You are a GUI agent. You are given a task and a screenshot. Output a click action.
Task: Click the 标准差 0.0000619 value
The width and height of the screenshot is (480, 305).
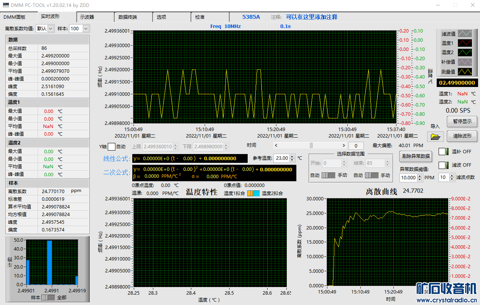53,199
